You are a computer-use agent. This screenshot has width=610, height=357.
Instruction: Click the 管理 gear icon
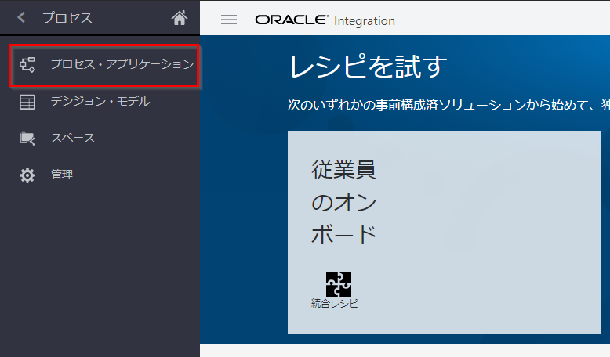(27, 175)
